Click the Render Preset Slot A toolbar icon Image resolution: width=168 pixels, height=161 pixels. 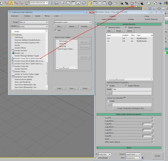137,3
